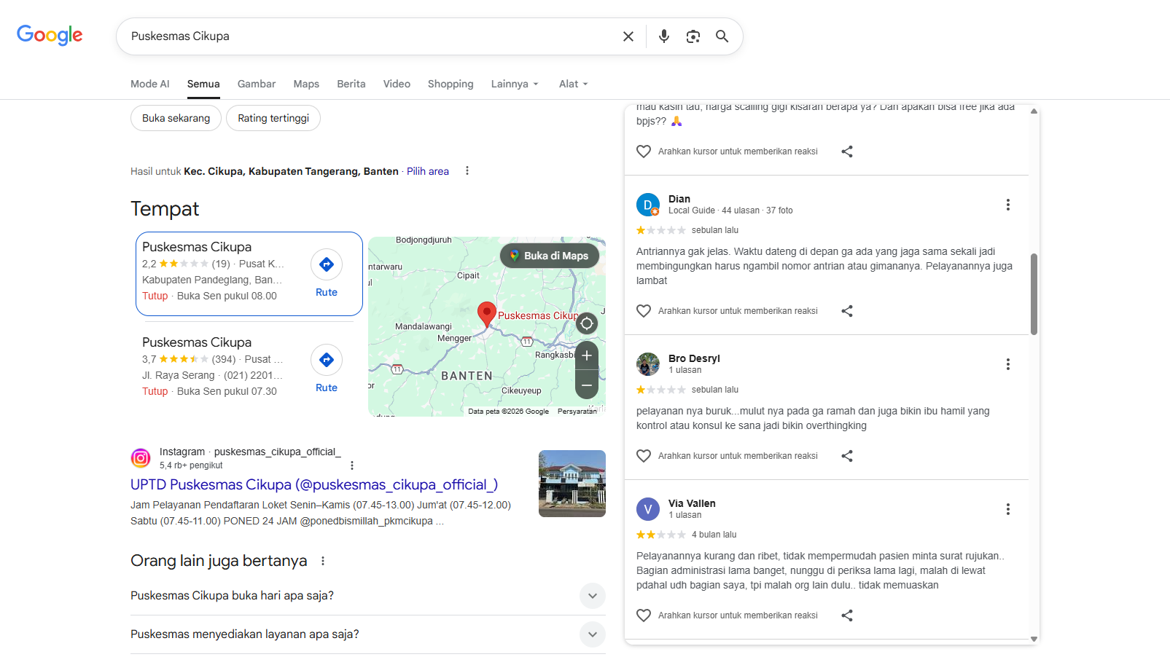Switch to the Maps tab
Viewport: 1170px width, 657px height.
305,84
